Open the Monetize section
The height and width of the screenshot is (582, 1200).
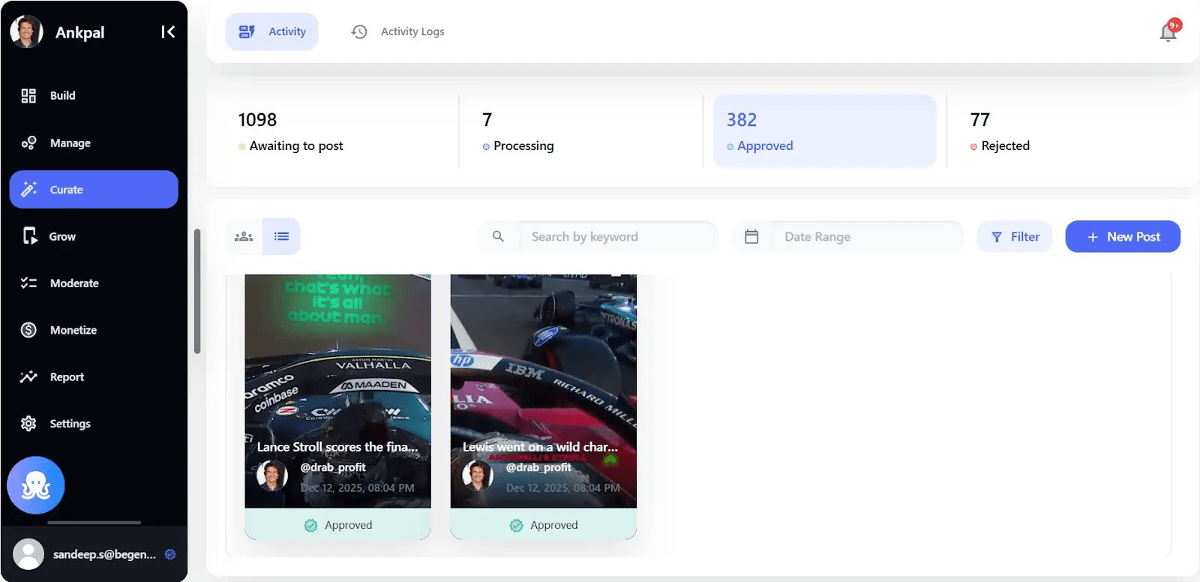pos(94,330)
